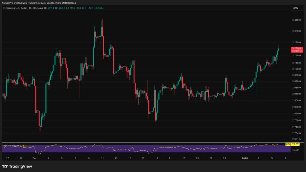Click the countdown timer under the price tag
The image size is (306, 172).
point(297,51)
